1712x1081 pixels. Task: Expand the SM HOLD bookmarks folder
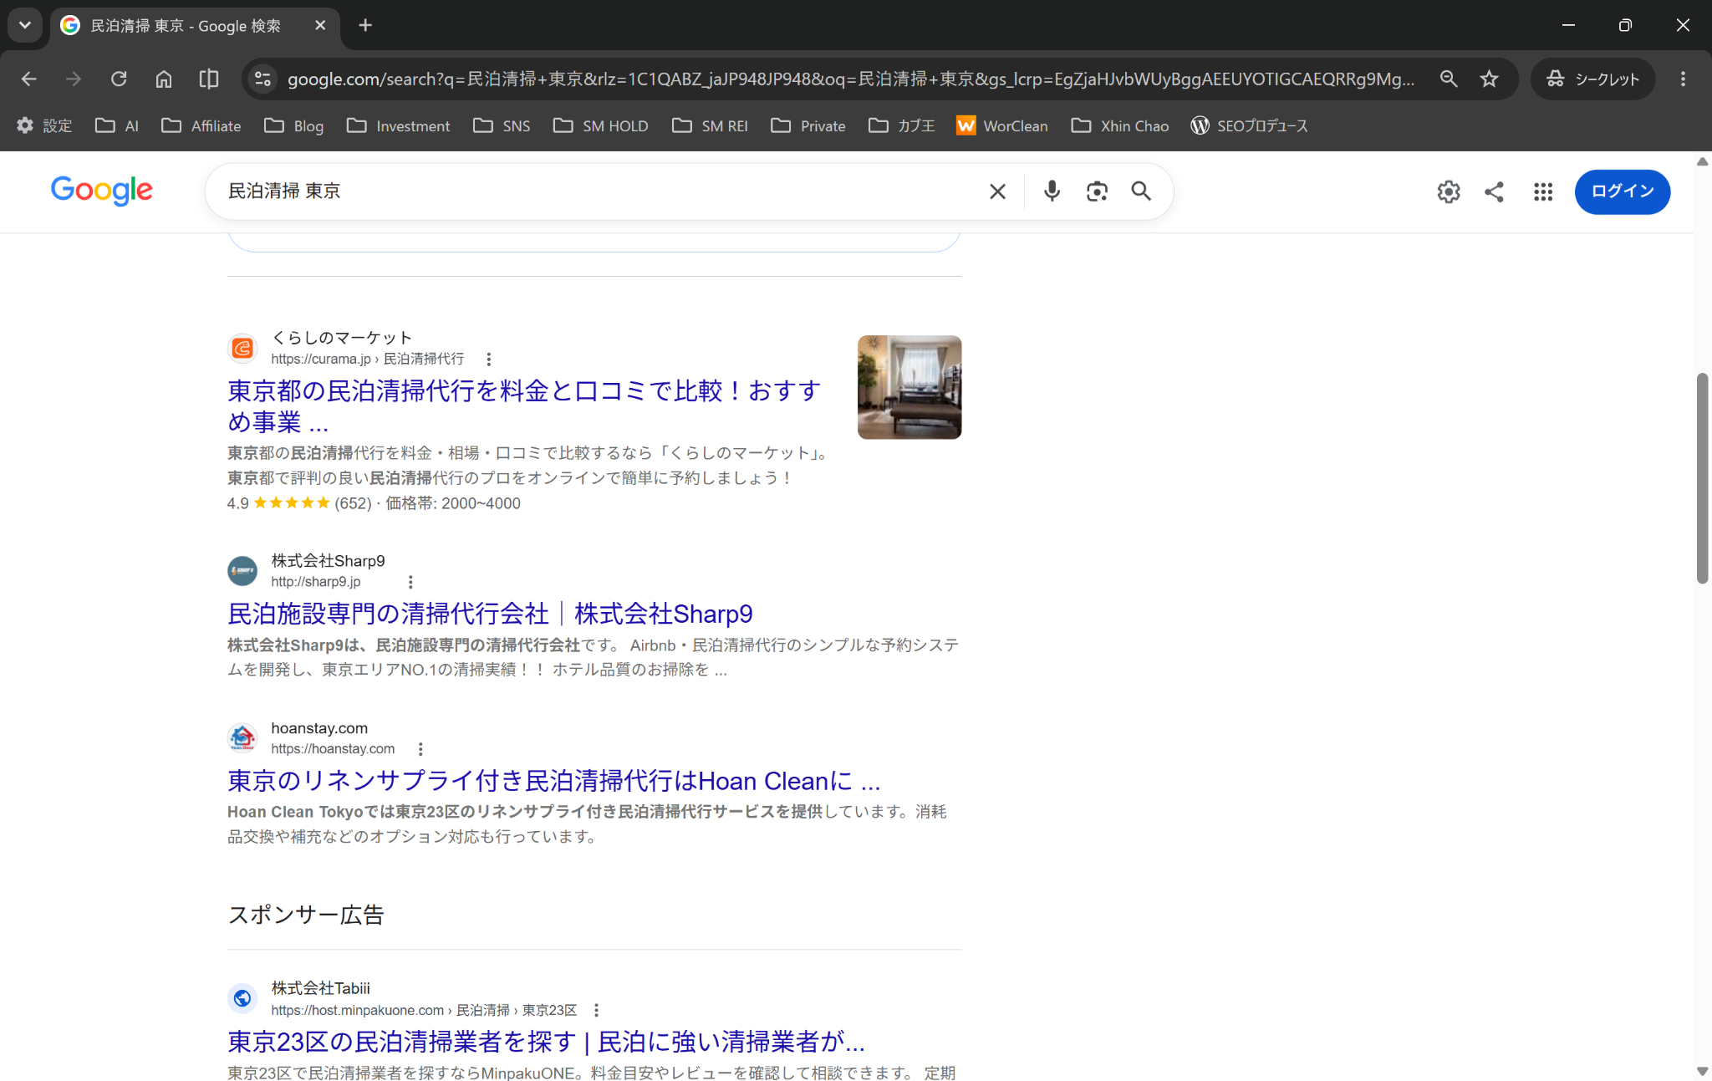pos(601,125)
